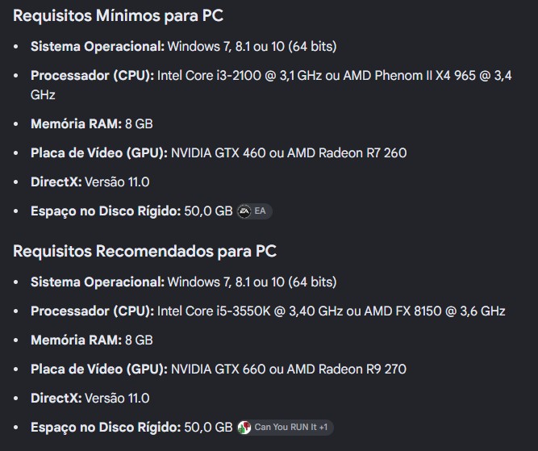Click the EA logo icon in source chip
Image resolution: width=538 pixels, height=451 pixels.
click(x=244, y=211)
